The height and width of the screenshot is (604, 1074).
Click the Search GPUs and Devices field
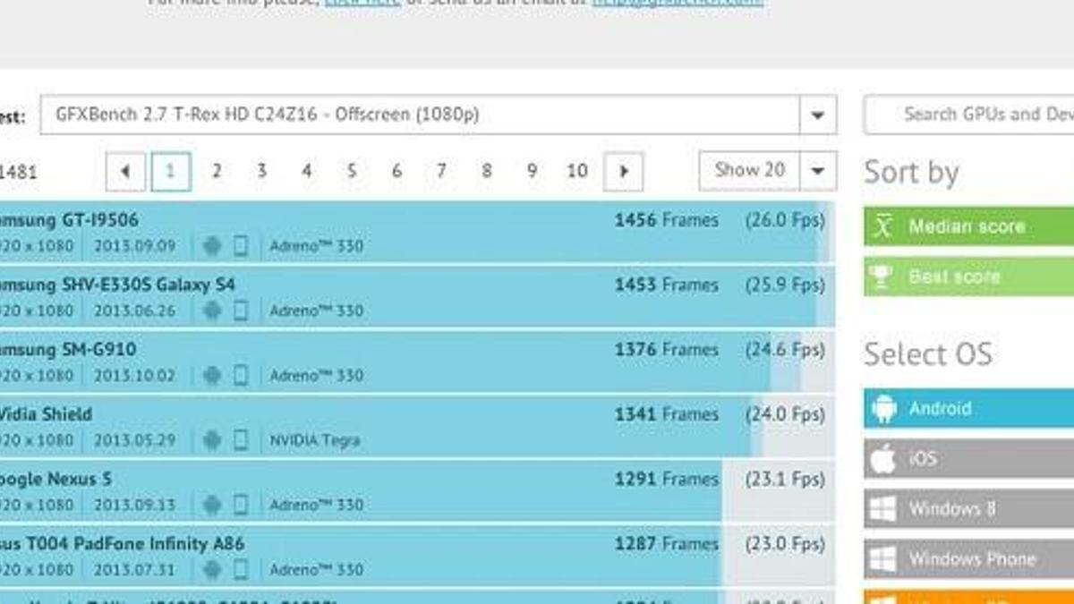(x=969, y=115)
